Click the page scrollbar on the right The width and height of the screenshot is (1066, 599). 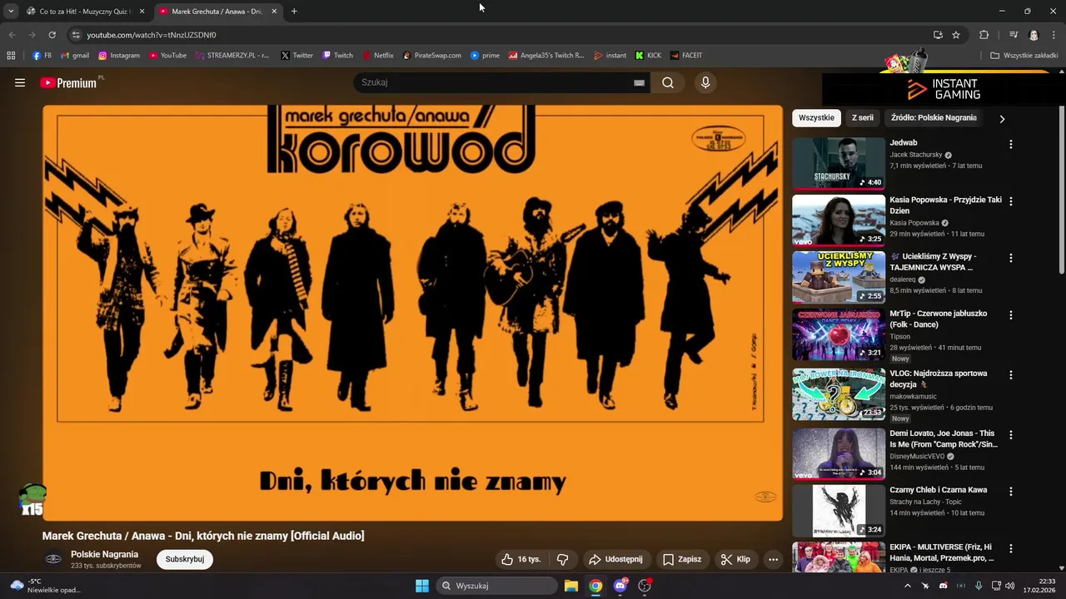pyautogui.click(x=1061, y=191)
